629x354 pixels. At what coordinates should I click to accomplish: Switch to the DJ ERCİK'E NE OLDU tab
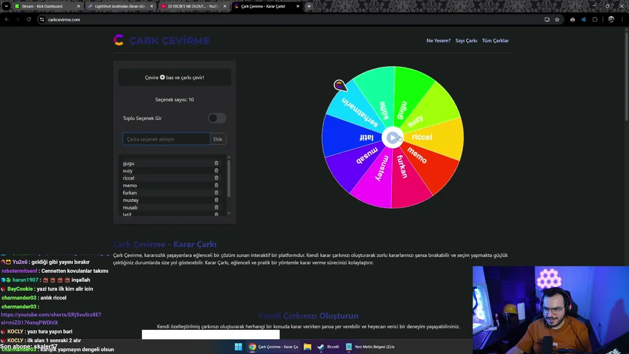pos(193,6)
